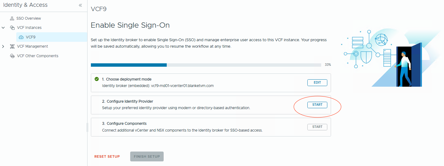Click the sidebar resize divider handle
Screen dimensions: 444x166
pos(87,128)
